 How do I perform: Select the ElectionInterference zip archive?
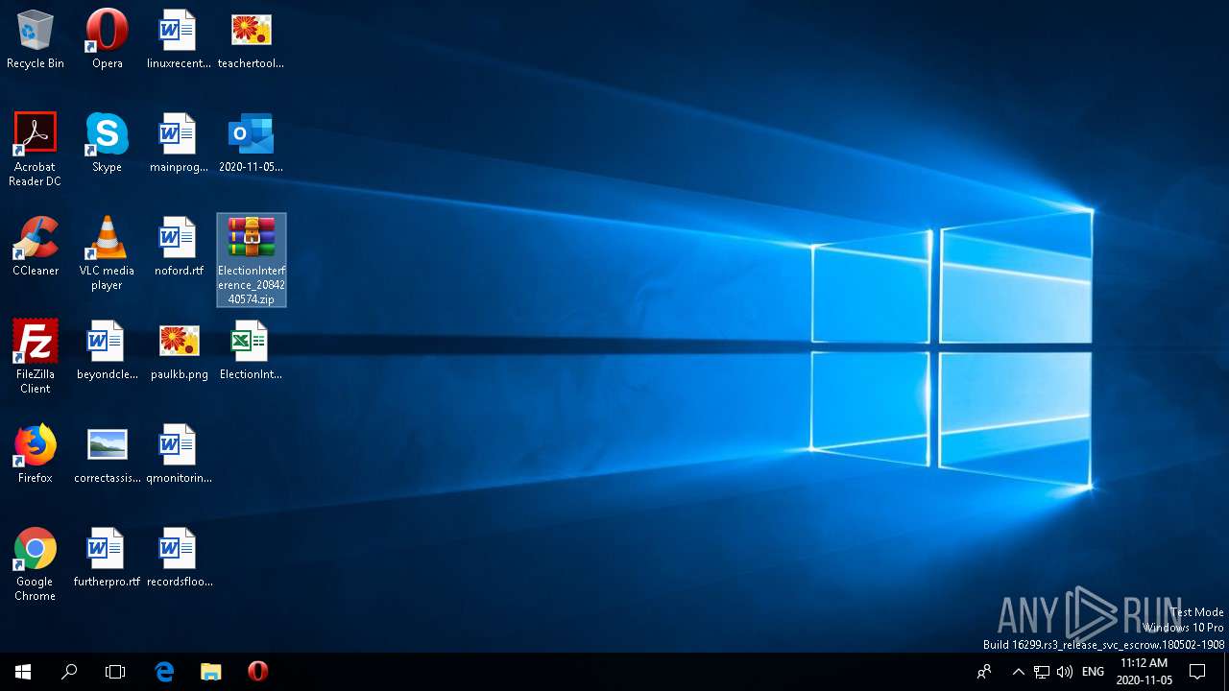tap(252, 260)
